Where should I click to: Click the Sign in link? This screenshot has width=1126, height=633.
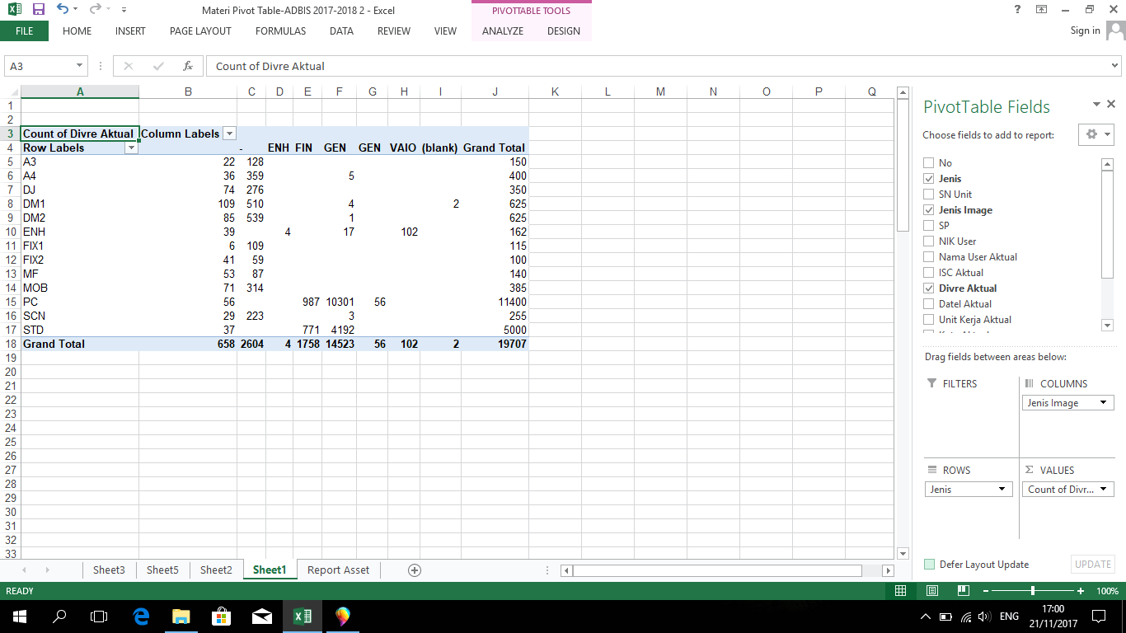pos(1085,30)
